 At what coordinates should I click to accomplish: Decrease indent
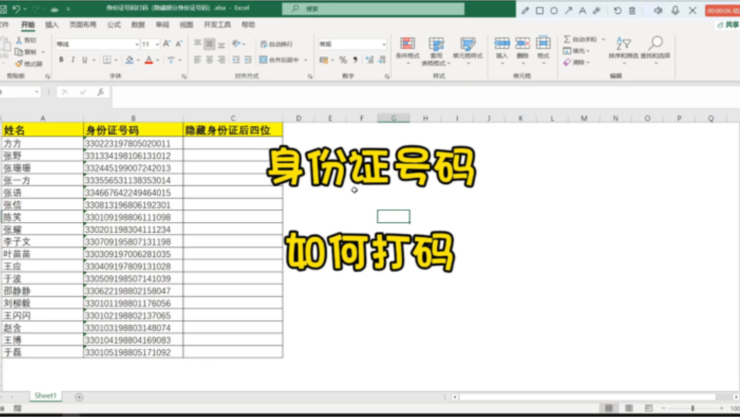236,60
